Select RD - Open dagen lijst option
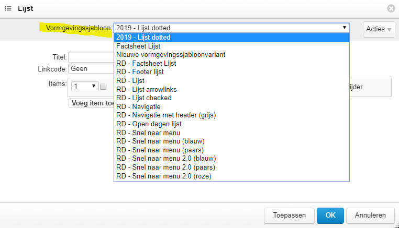399x228 pixels. (x=232, y=124)
